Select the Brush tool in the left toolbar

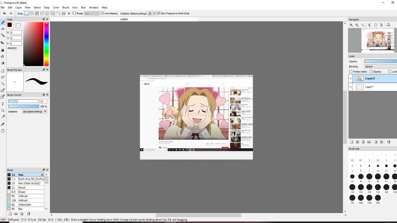[3, 23]
